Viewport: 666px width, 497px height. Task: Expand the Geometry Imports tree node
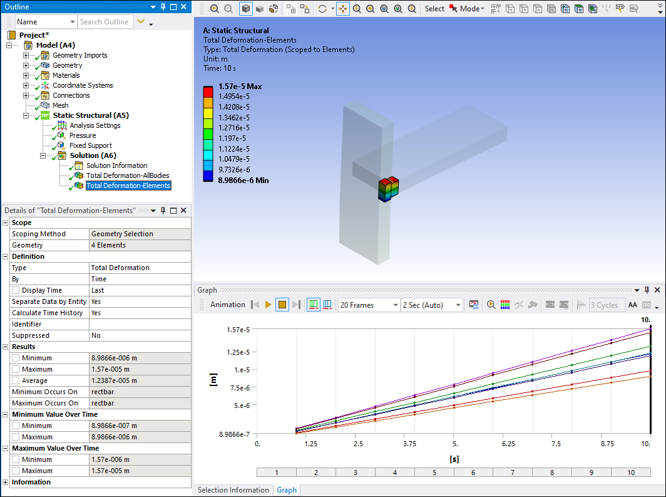click(26, 55)
